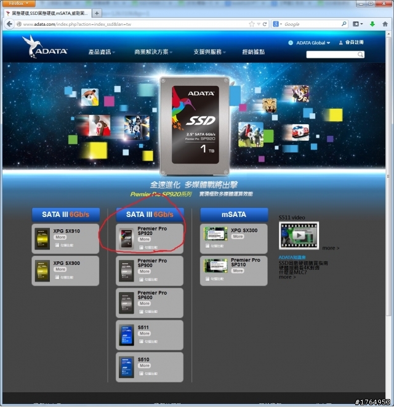This screenshot has width=394, height=407.
Task: Tick compare checkbox for Premier Pro SP600
Action: (141, 312)
